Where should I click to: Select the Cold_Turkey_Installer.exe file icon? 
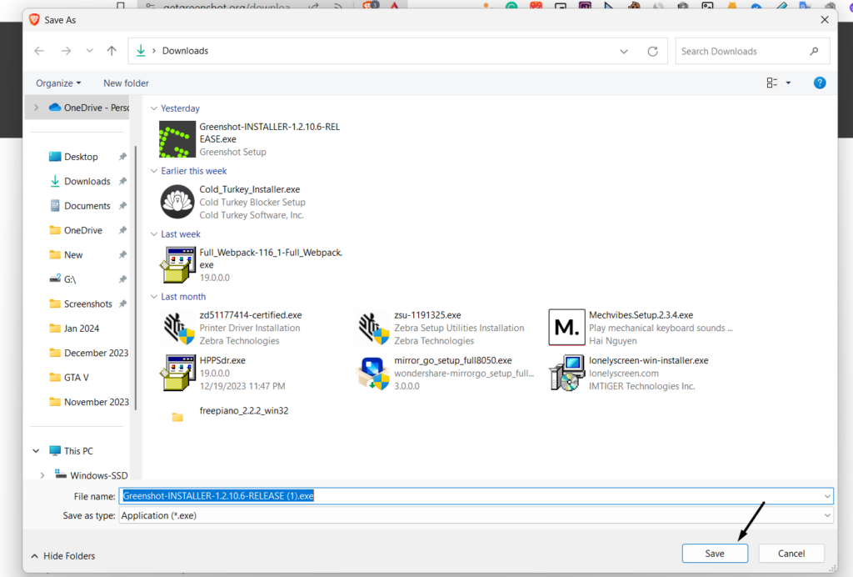pyautogui.click(x=177, y=202)
